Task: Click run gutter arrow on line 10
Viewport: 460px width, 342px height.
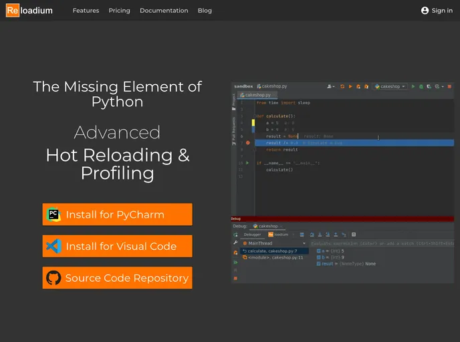Action: click(247, 163)
